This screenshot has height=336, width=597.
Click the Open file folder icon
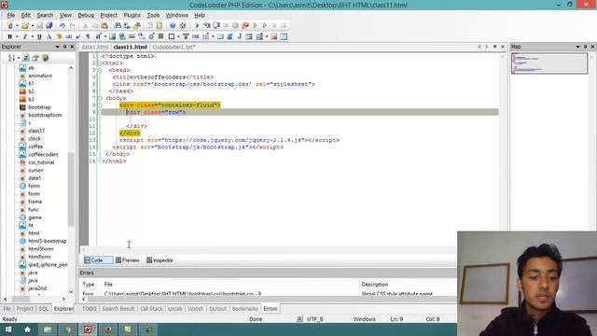point(25,25)
